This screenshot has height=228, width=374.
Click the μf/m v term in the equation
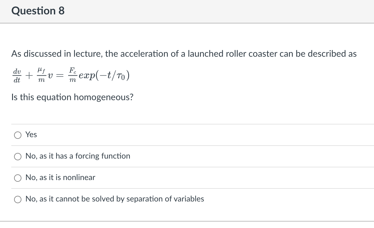coord(44,75)
